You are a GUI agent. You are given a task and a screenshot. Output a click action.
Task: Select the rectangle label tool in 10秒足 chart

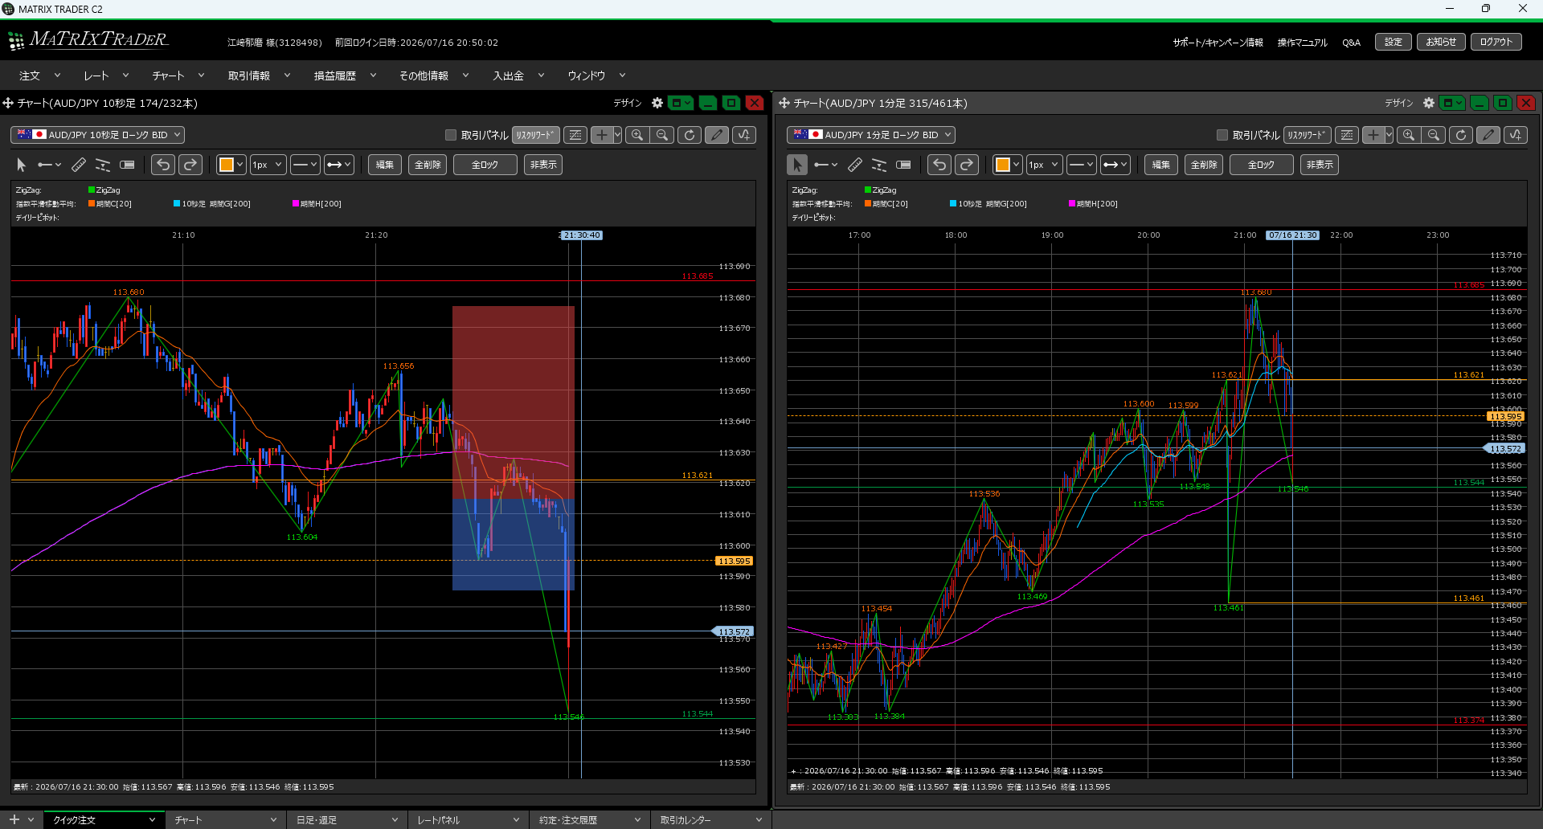(x=127, y=165)
